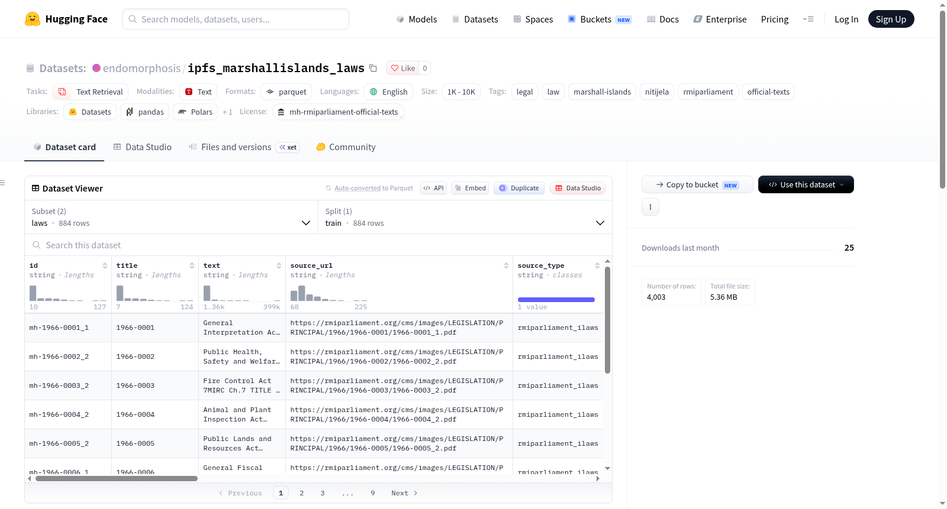This screenshot has width=947, height=509.
Task: Click the id lengths histogram
Action: point(68,293)
